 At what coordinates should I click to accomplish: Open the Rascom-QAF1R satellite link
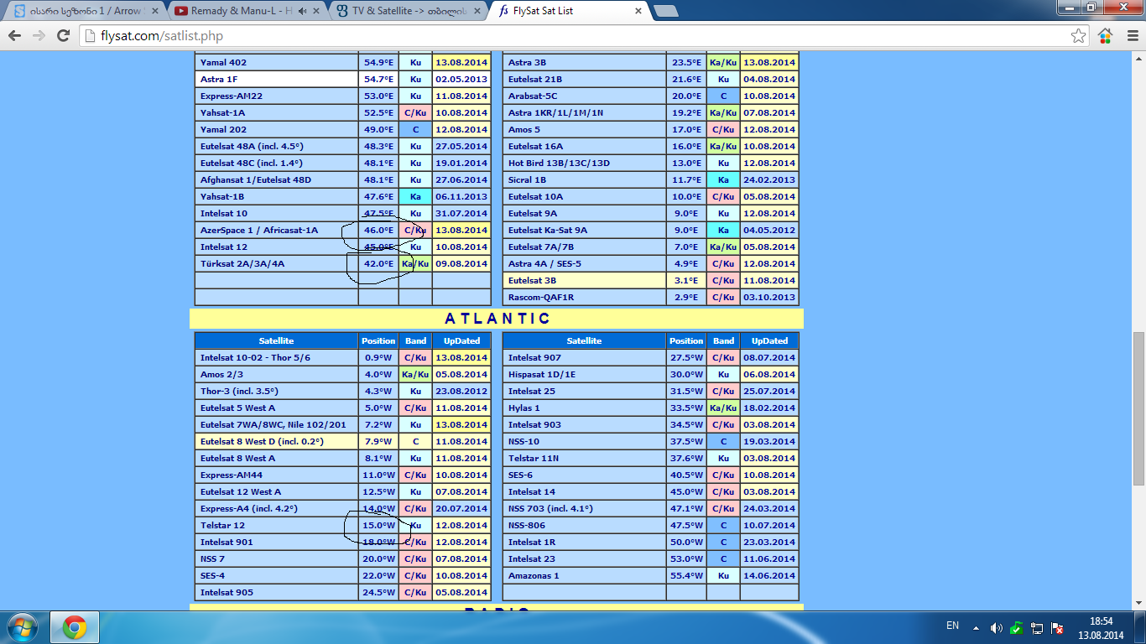pyautogui.click(x=540, y=297)
